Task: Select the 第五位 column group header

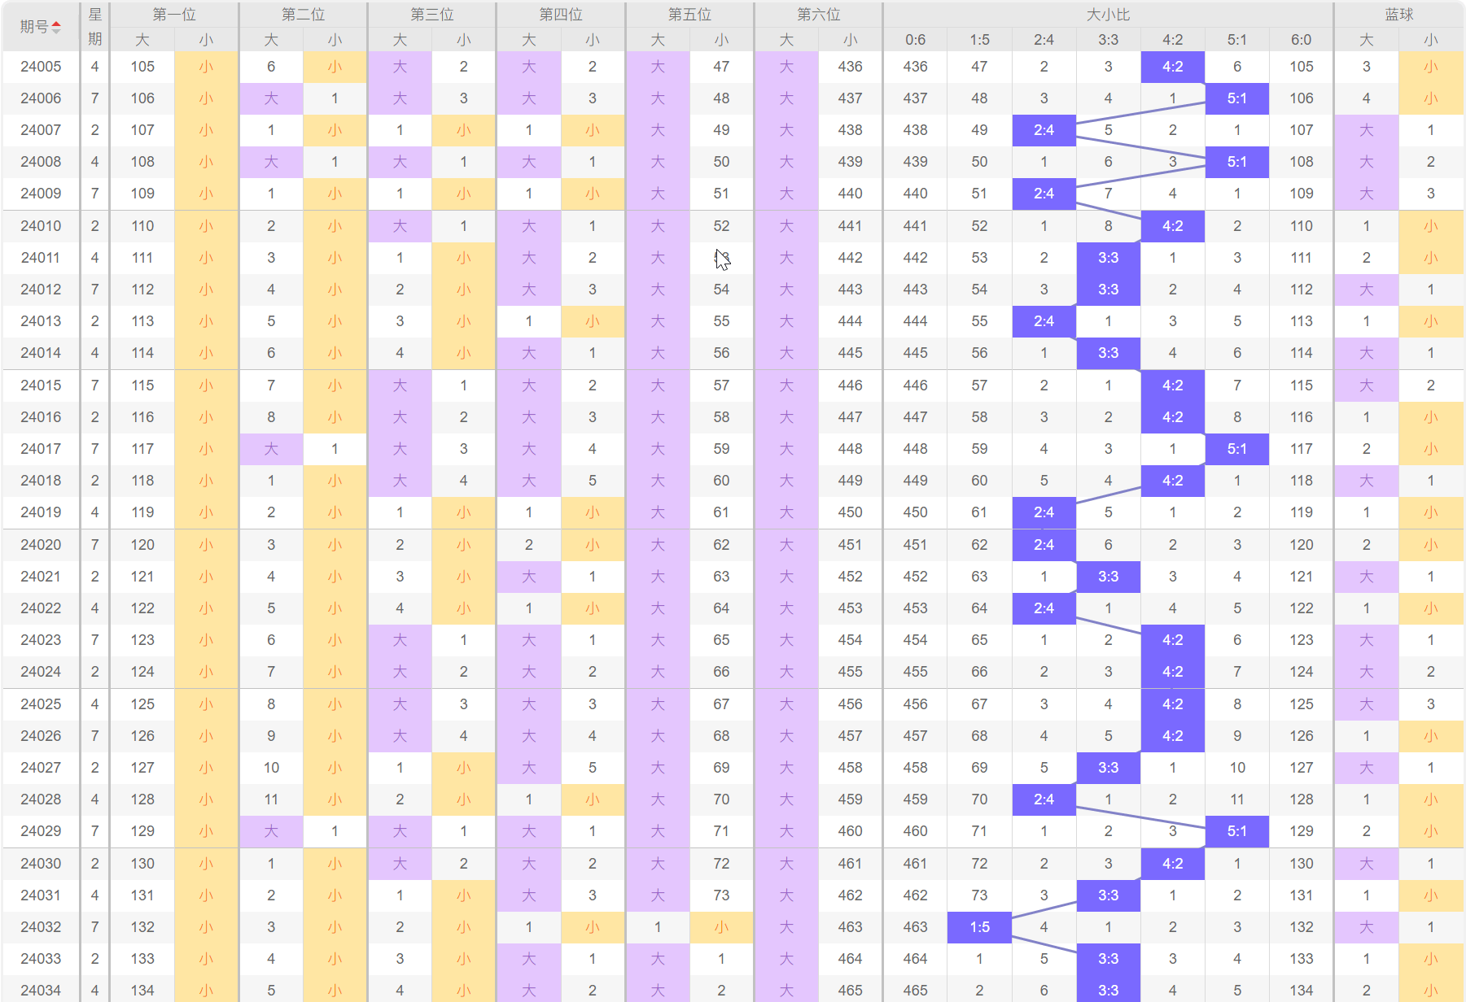Action: tap(689, 15)
